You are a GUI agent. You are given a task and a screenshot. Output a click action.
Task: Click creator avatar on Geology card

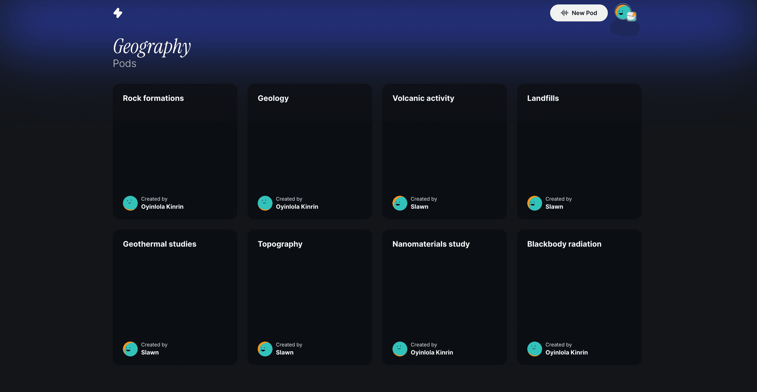point(265,203)
